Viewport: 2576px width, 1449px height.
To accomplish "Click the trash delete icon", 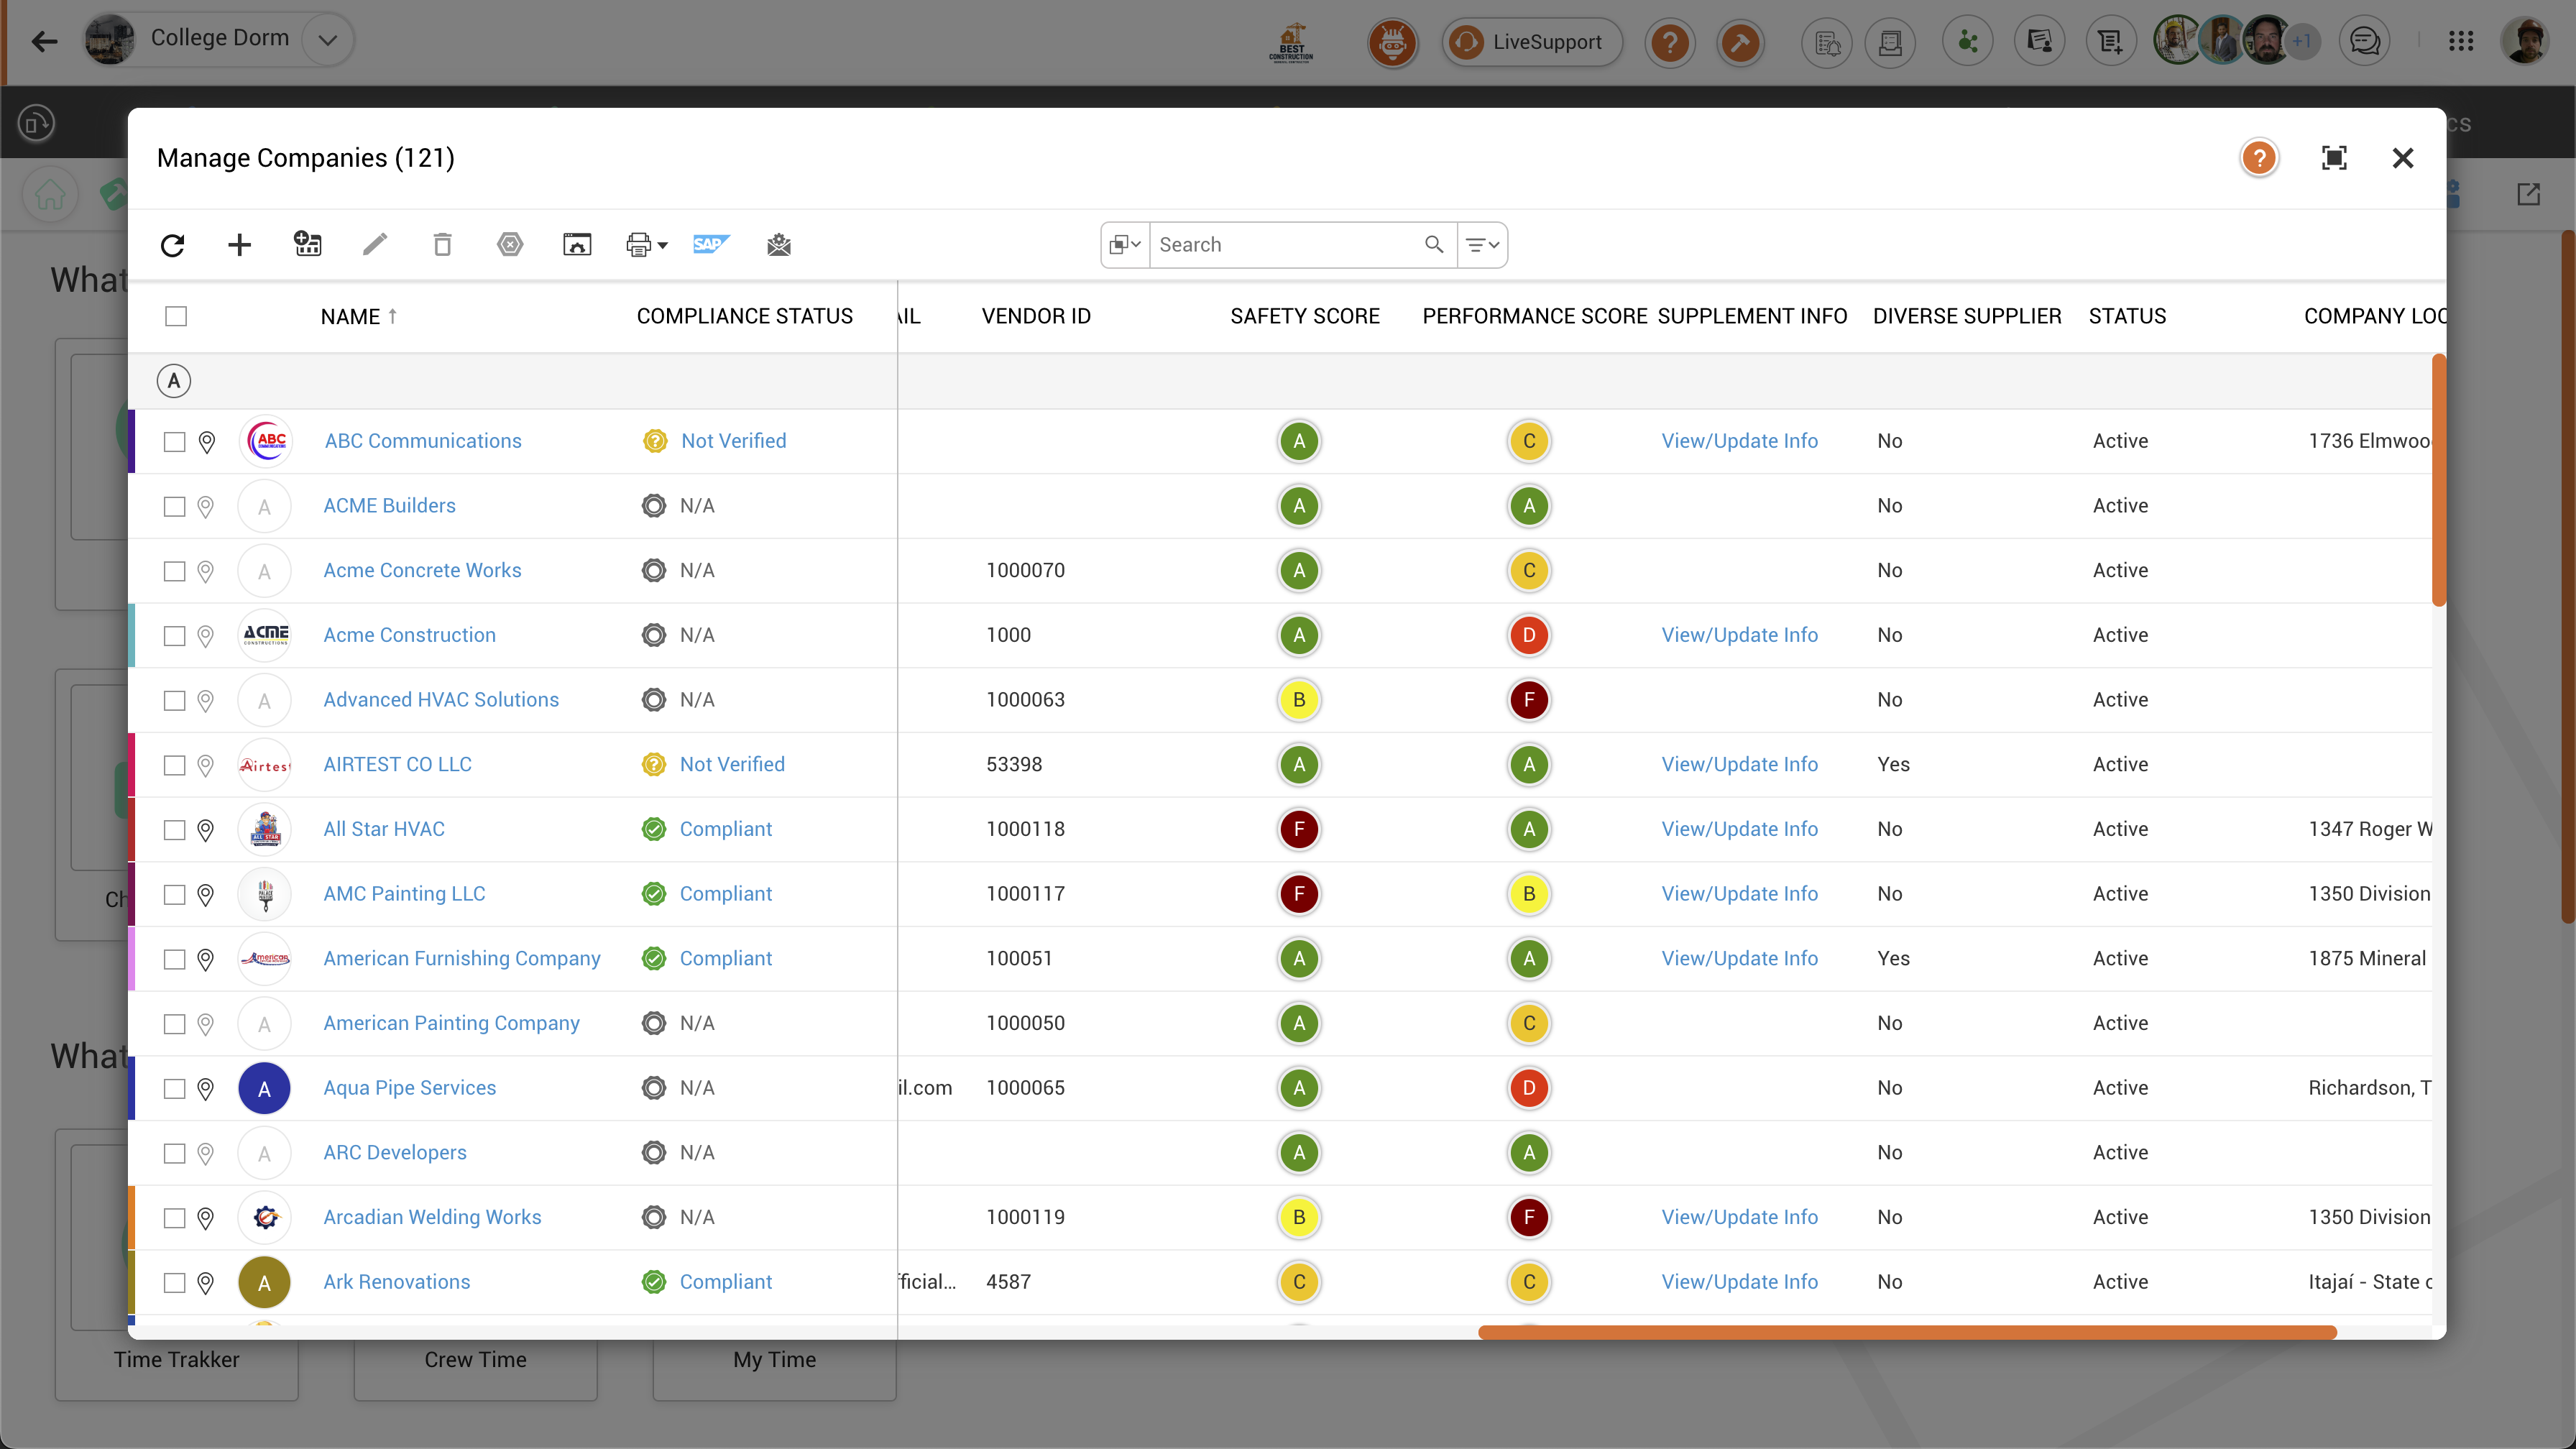I will pyautogui.click(x=442, y=245).
